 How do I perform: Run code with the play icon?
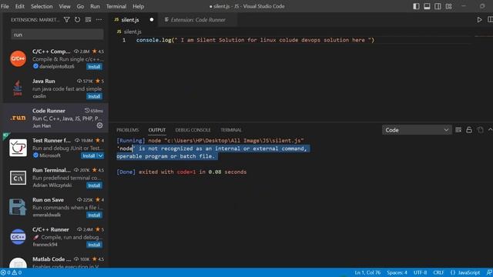point(479,19)
